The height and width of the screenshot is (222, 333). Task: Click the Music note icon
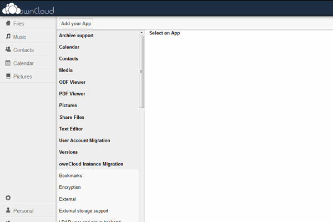pos(8,37)
